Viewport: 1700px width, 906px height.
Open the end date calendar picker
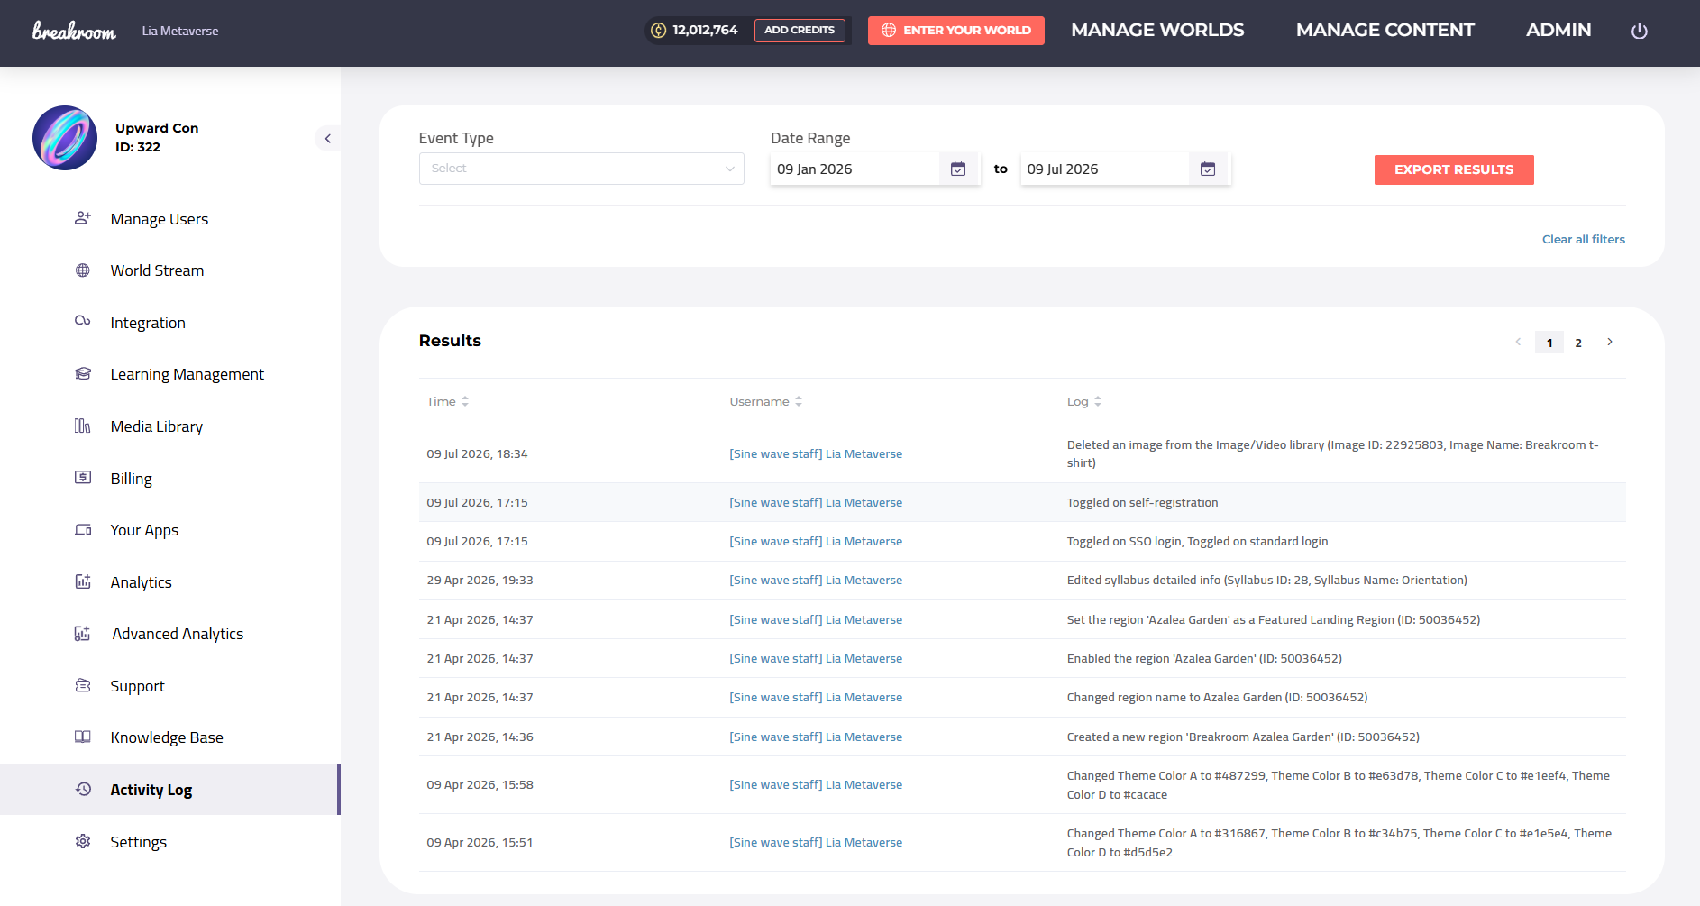pos(1208,169)
